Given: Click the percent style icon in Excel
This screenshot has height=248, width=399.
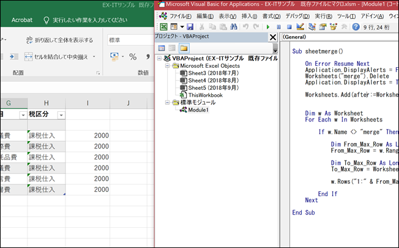Looking at the screenshot, I should point(133,57).
